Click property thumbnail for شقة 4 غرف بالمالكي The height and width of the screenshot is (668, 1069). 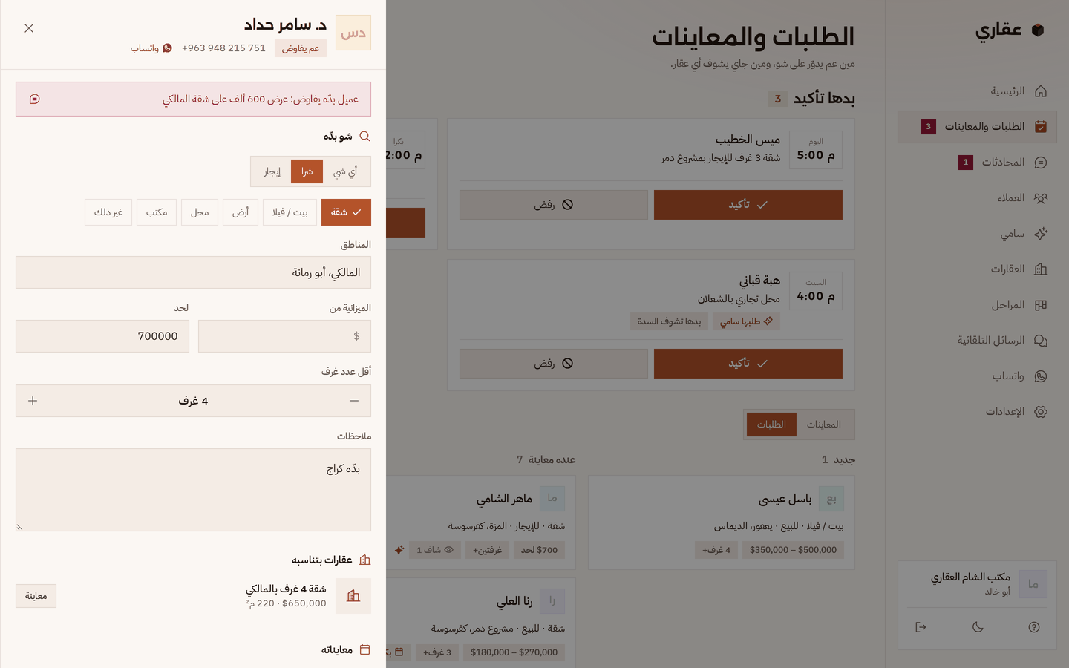pos(353,596)
